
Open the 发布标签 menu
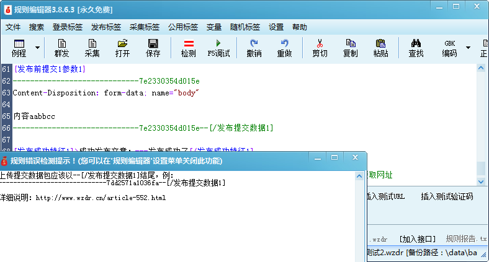tap(106, 27)
